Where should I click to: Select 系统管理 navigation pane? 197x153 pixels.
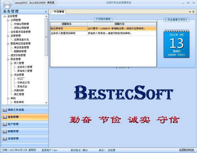25,138
